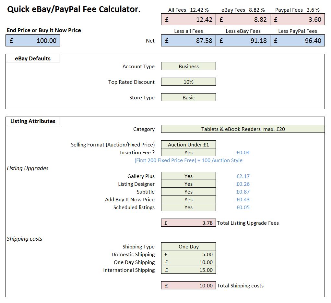This screenshot has width=331, height=303.
Task: Click the Domestic Shipping cost cell 5.00
Action: [x=188, y=254]
